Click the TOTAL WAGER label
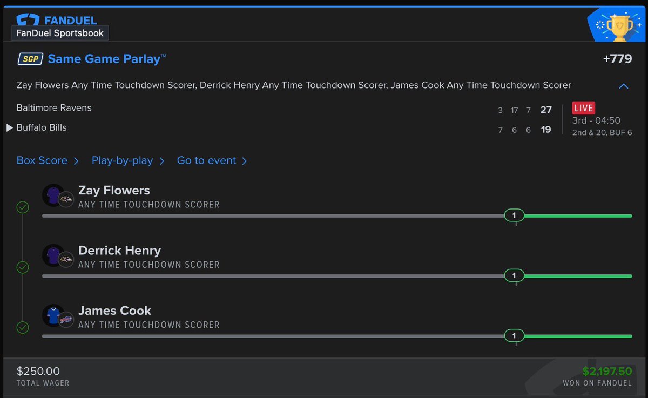 (x=43, y=383)
